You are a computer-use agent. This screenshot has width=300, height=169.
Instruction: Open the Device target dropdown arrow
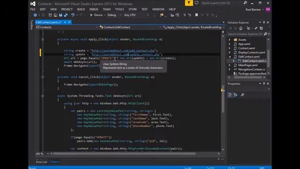tap(105, 15)
